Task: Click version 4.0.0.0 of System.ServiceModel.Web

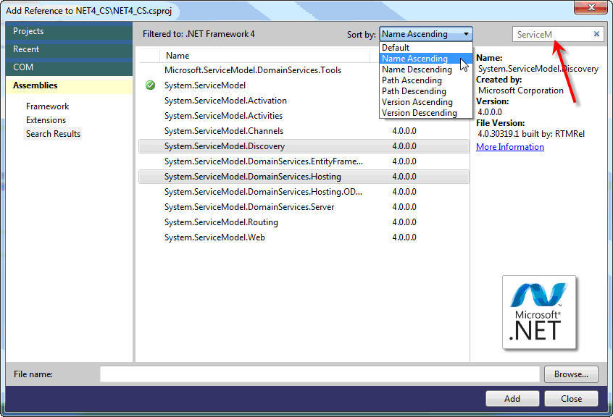Action: 404,237
